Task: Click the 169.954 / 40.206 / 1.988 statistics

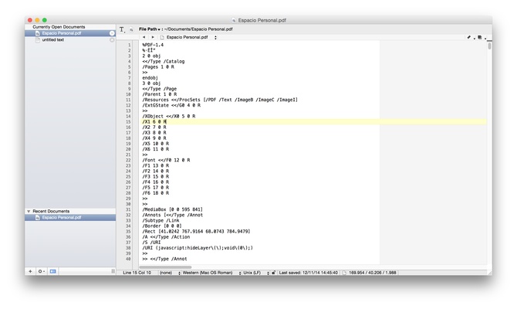Action: (x=373, y=273)
